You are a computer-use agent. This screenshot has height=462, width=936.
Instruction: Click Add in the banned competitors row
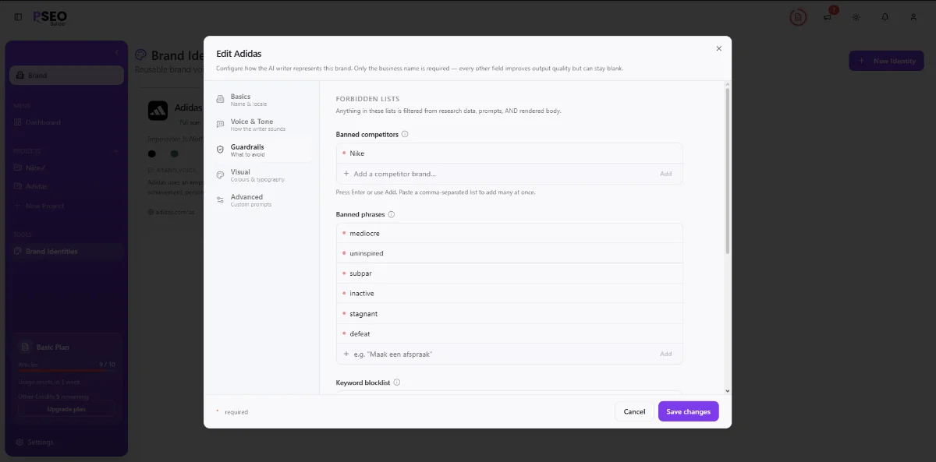[665, 174]
